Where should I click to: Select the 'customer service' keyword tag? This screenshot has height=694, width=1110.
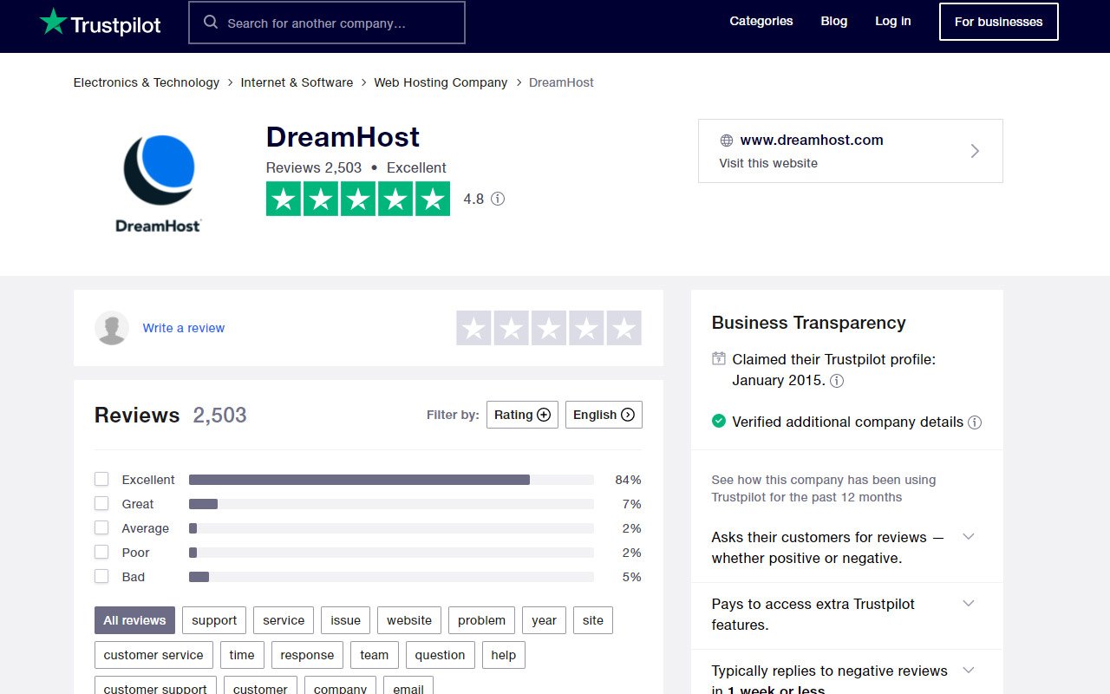(153, 655)
